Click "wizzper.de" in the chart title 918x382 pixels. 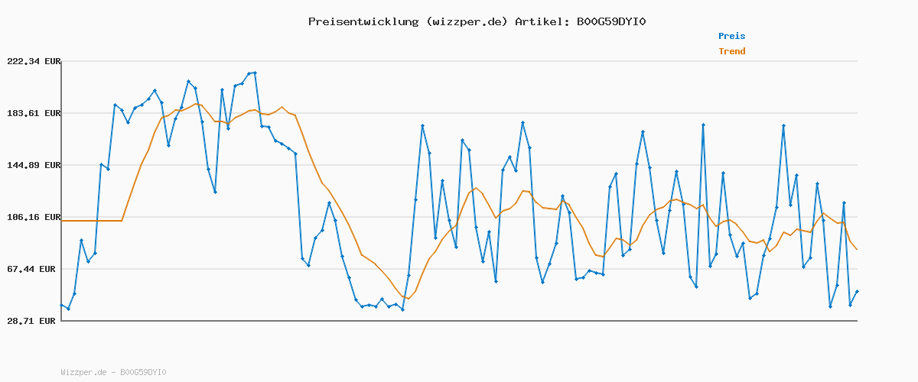coord(466,21)
